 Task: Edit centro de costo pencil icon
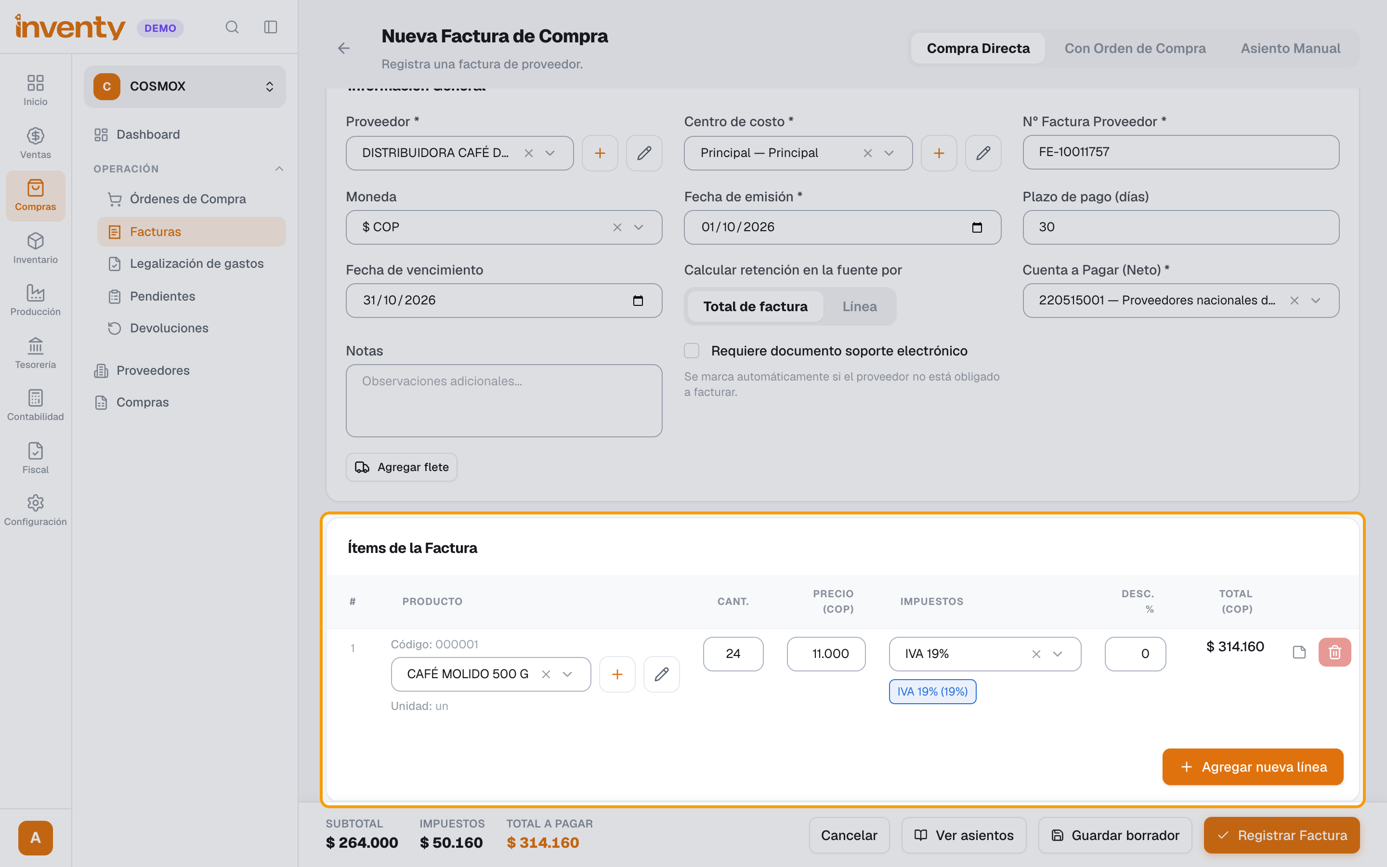click(983, 153)
